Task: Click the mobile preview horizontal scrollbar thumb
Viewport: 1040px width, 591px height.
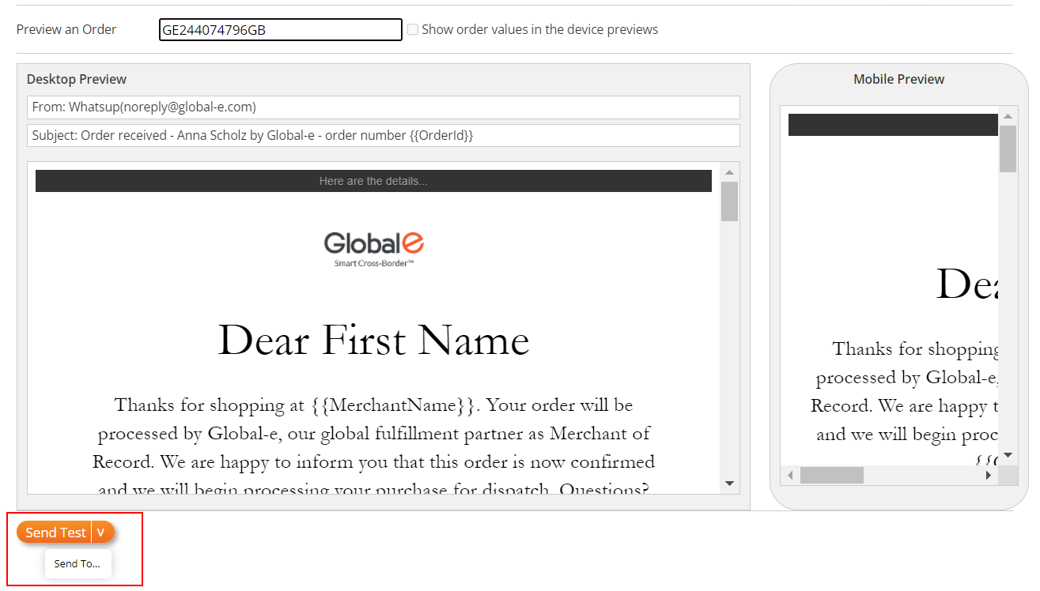Action: pyautogui.click(x=831, y=476)
